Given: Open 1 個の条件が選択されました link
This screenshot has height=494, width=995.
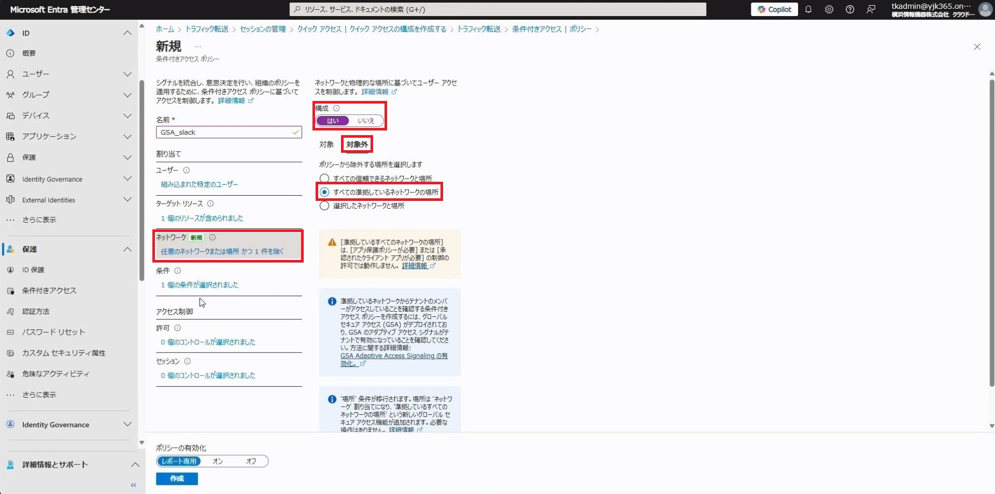Looking at the screenshot, I should [200, 285].
